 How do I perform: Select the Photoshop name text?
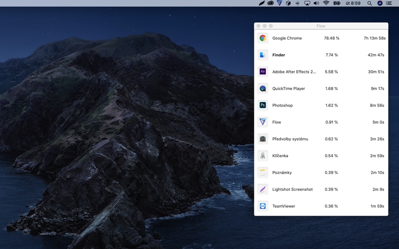[283, 105]
